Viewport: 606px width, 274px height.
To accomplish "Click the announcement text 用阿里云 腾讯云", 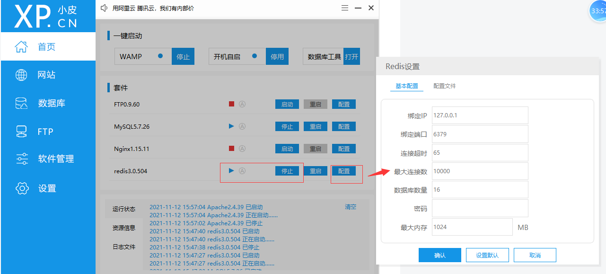I will [153, 9].
